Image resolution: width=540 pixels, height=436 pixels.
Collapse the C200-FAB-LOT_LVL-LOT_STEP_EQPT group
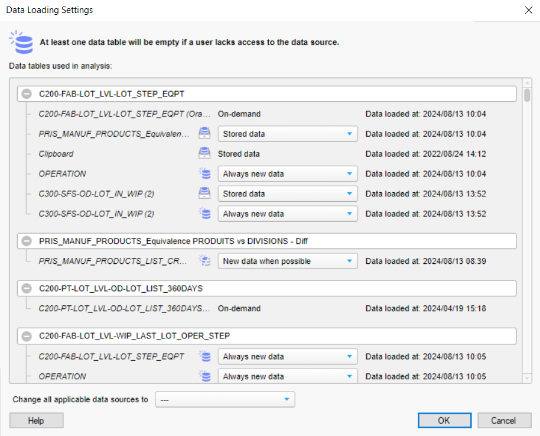coord(26,94)
